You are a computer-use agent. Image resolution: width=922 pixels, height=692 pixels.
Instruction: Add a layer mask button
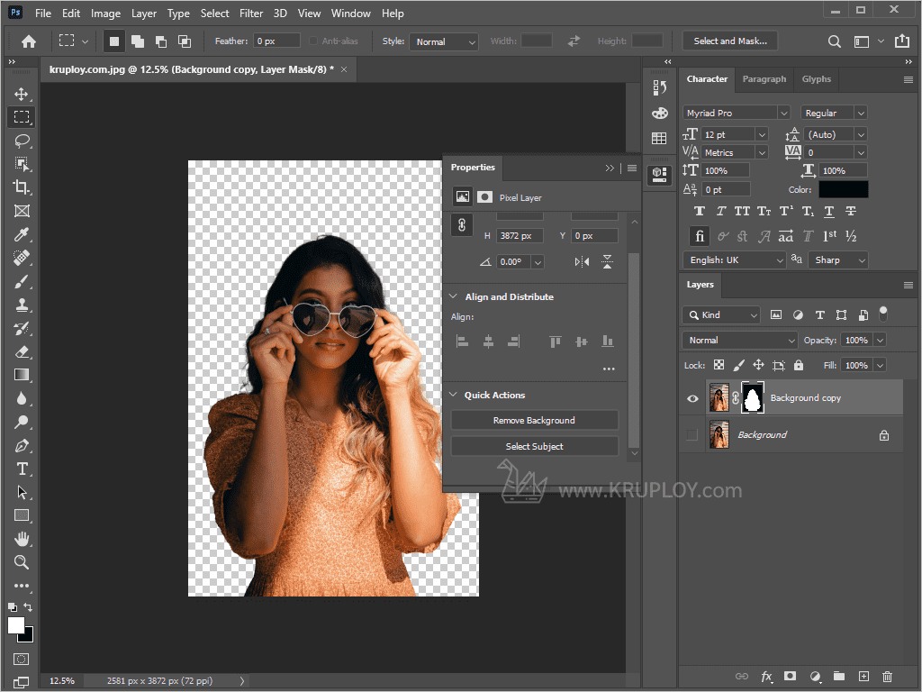coord(791,677)
